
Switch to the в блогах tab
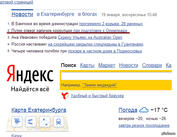88,14
